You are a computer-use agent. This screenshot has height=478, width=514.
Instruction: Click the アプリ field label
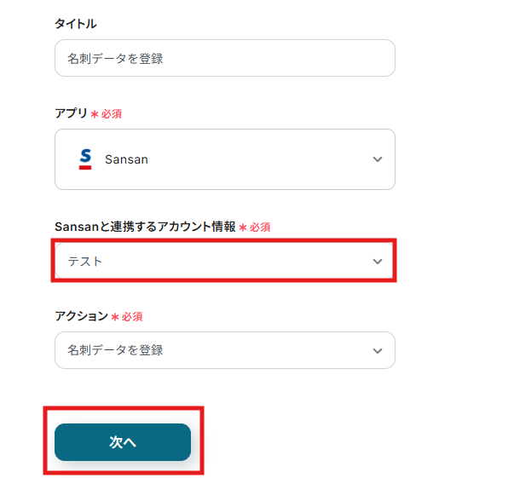(x=71, y=113)
